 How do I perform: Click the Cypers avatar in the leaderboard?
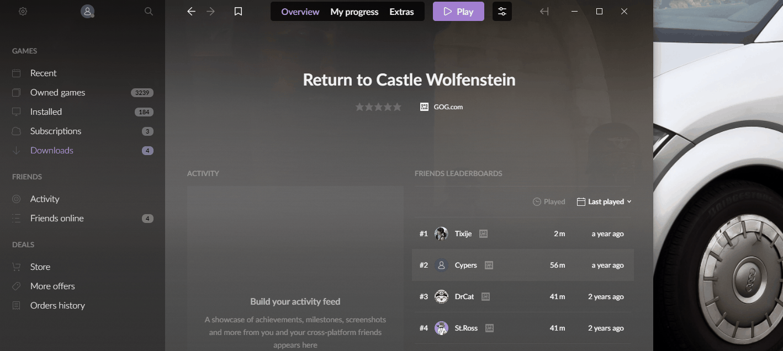pos(441,265)
